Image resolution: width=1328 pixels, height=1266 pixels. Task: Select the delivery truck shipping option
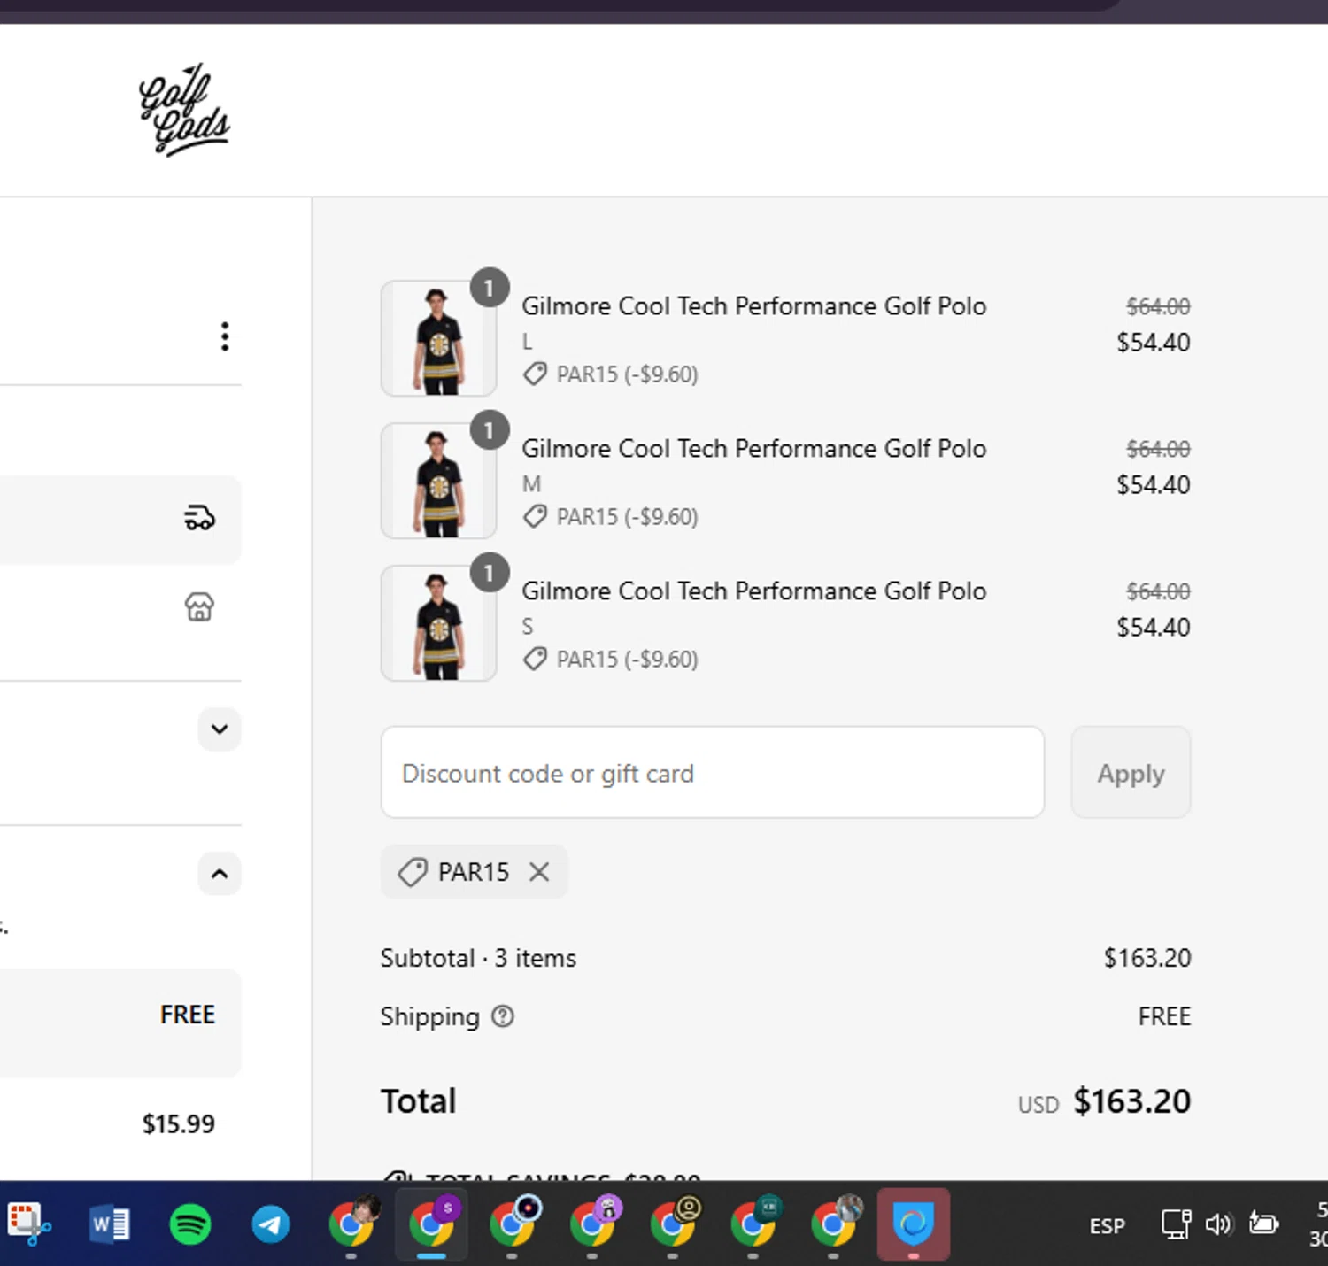click(x=199, y=517)
